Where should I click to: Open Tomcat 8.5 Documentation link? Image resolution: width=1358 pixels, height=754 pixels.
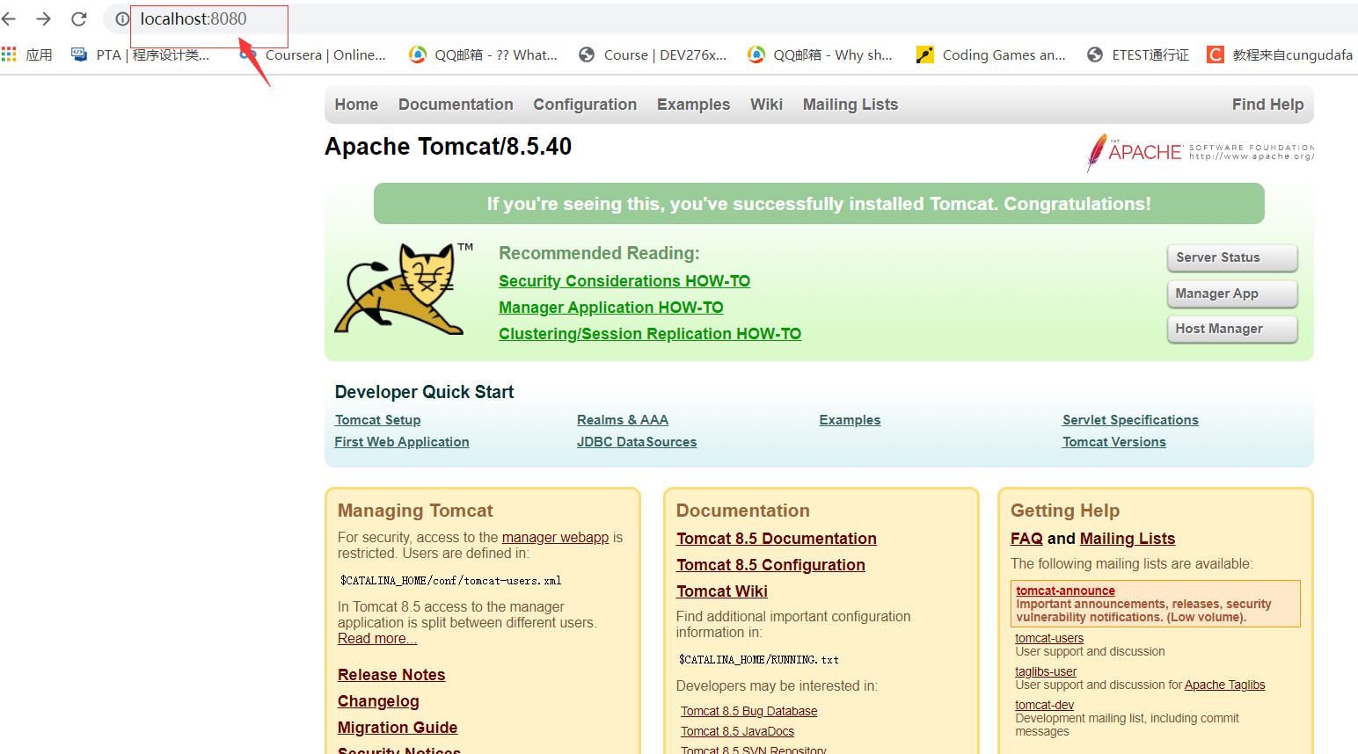pos(777,539)
